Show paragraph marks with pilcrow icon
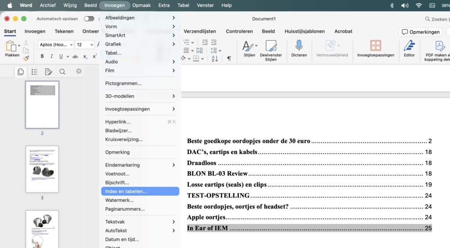Viewport: 450px width, 248px height. point(229,58)
